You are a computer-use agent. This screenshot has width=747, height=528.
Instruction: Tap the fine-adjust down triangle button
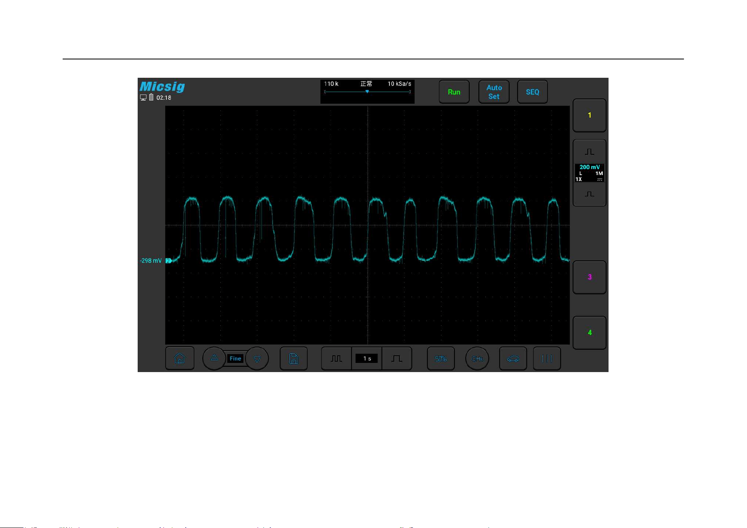[257, 359]
